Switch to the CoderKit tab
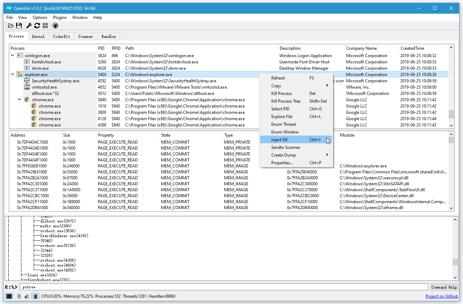 61,36
